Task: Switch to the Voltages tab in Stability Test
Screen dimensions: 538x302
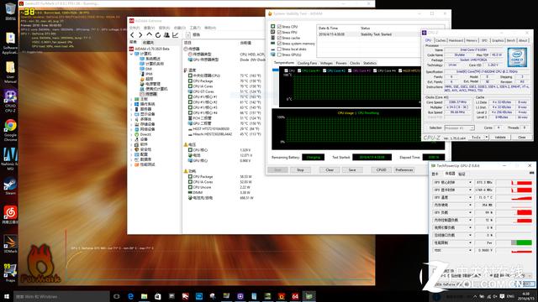Action: (x=326, y=63)
